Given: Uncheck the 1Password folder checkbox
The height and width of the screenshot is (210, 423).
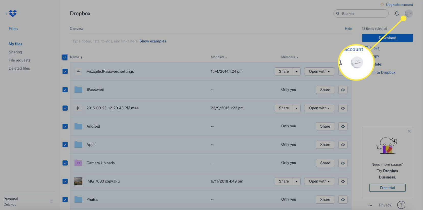Looking at the screenshot, I should tap(65, 90).
